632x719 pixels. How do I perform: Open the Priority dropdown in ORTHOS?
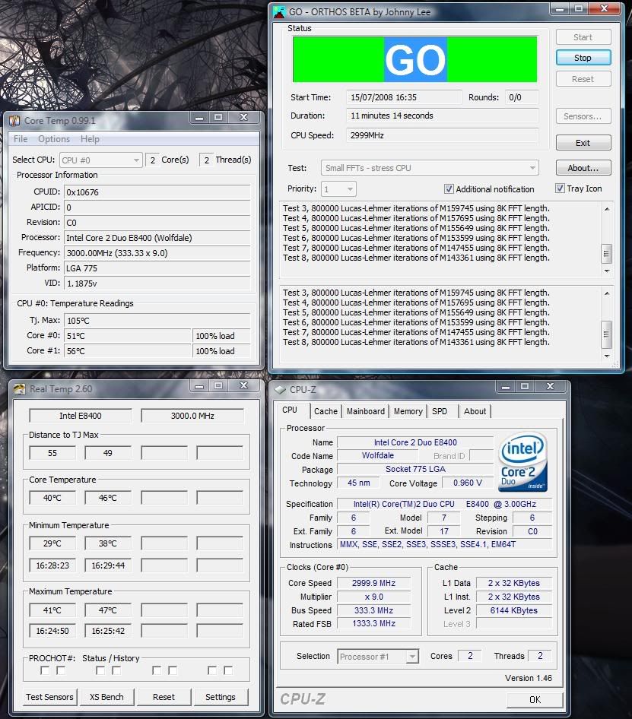pyautogui.click(x=338, y=189)
